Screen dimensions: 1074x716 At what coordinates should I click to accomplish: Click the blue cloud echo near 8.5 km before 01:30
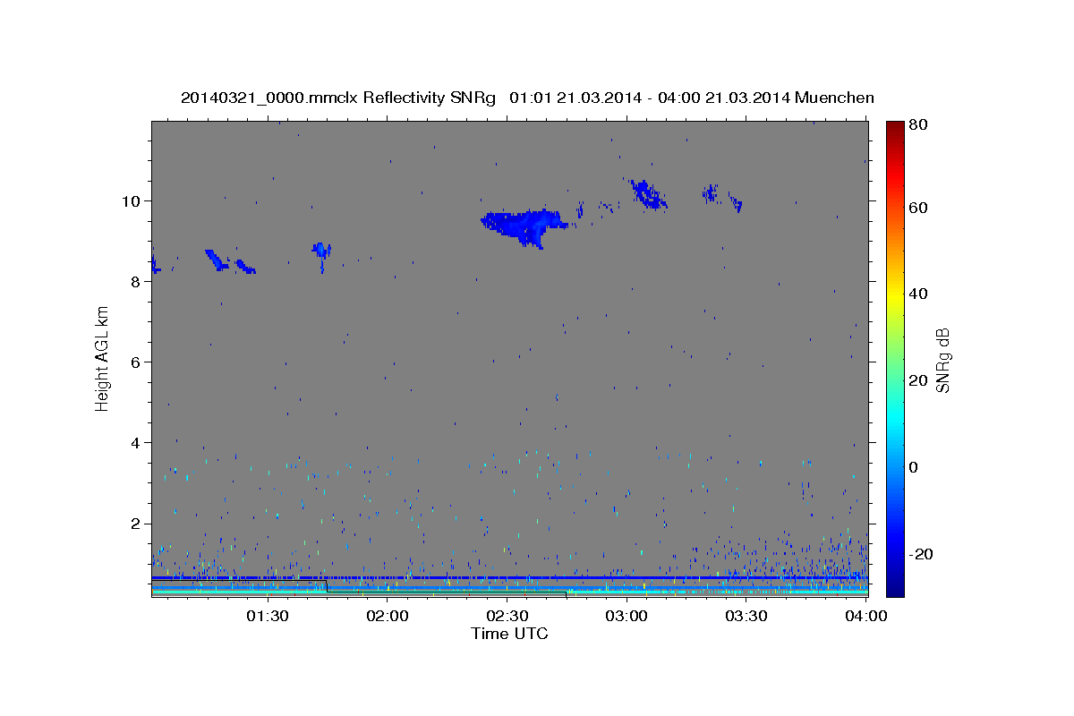(217, 260)
